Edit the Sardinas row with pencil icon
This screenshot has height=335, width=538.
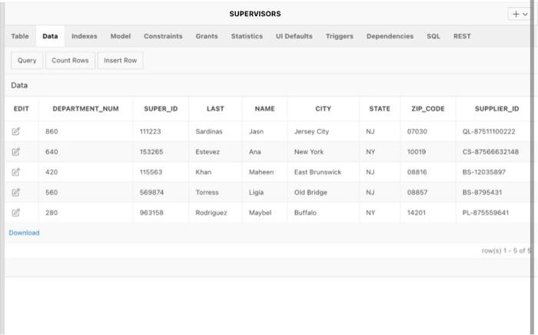tap(16, 131)
